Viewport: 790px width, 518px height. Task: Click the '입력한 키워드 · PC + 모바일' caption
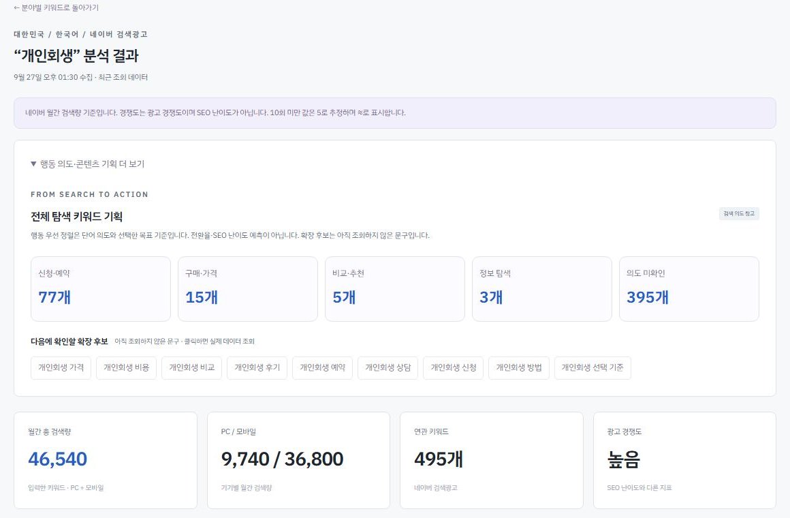[x=66, y=488]
